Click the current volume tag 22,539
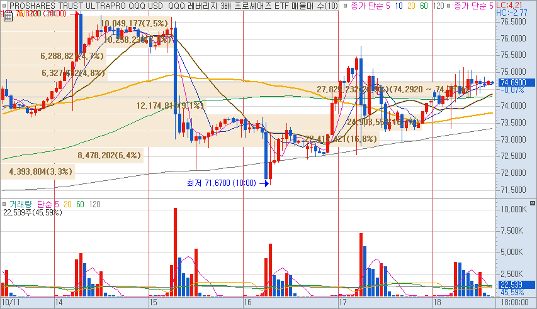Screen dimensions: 537x309 [515, 285]
